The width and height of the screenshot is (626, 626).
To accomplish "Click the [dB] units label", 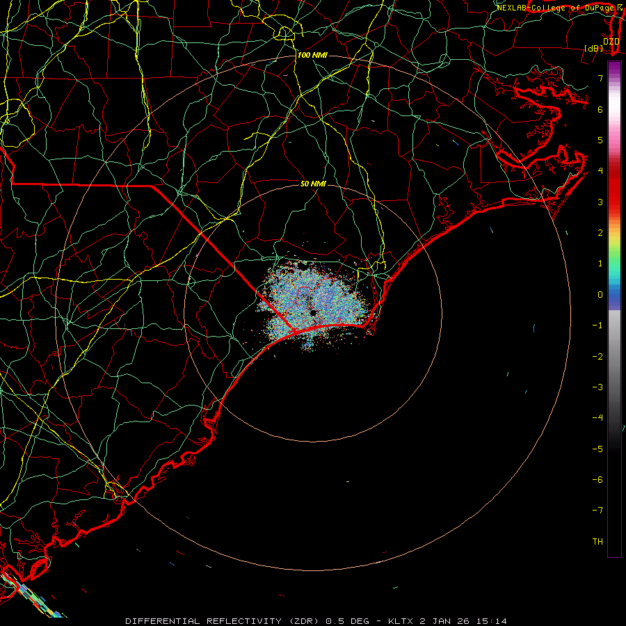I will click(593, 49).
